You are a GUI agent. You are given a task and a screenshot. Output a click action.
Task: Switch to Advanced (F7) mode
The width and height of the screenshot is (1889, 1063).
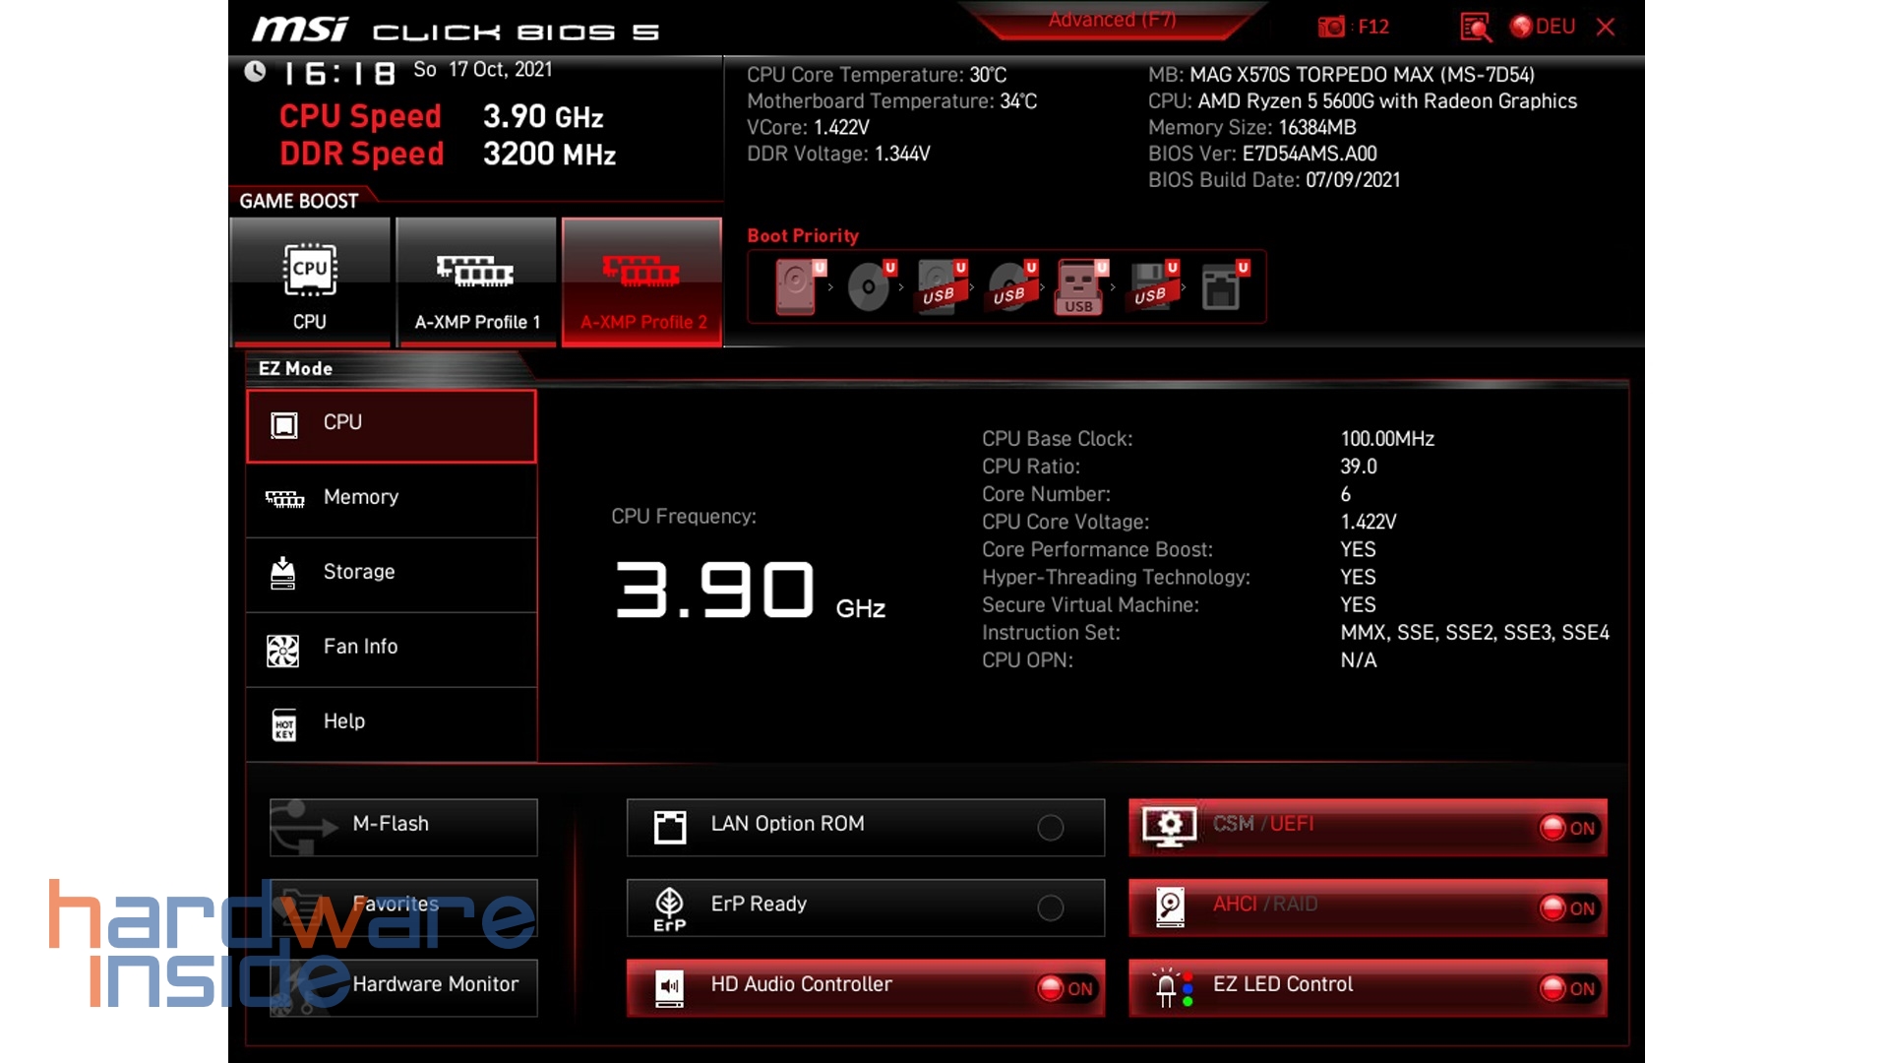pos(1112,20)
